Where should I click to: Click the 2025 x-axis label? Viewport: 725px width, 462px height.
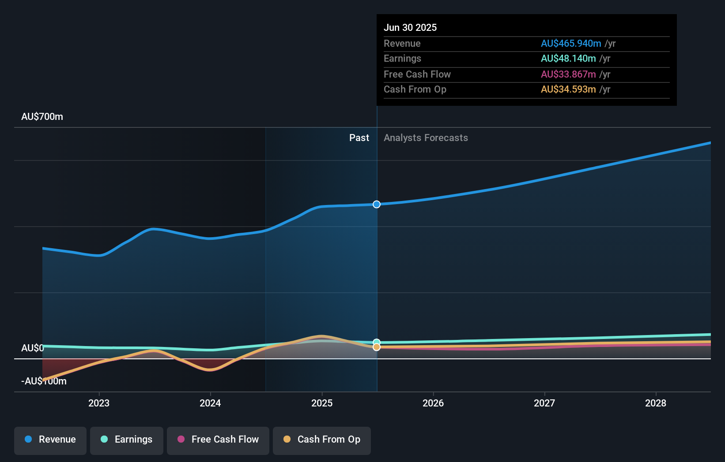pyautogui.click(x=322, y=403)
